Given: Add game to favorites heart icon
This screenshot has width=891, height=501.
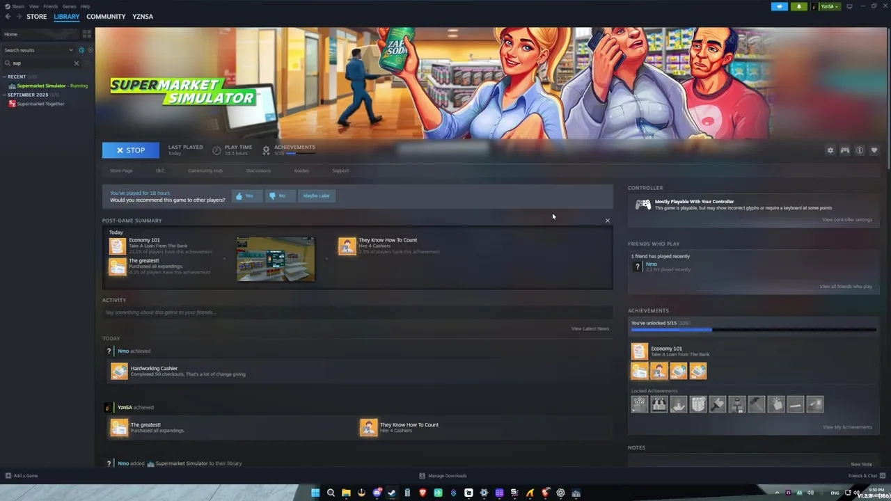Looking at the screenshot, I should click(x=874, y=150).
